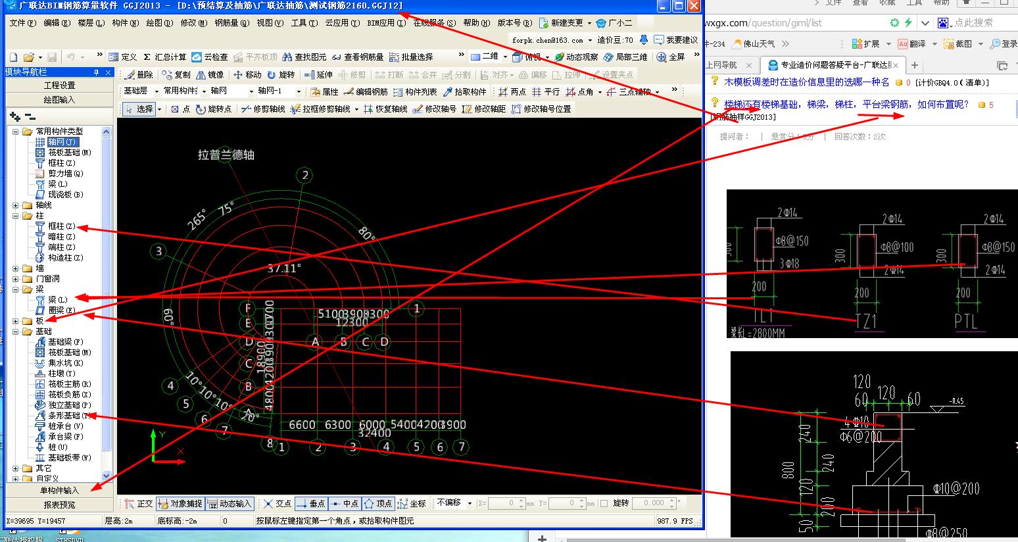This screenshot has height=542, width=1018.
Task: Click 我要建议 suggestion button
Action: pos(676,40)
